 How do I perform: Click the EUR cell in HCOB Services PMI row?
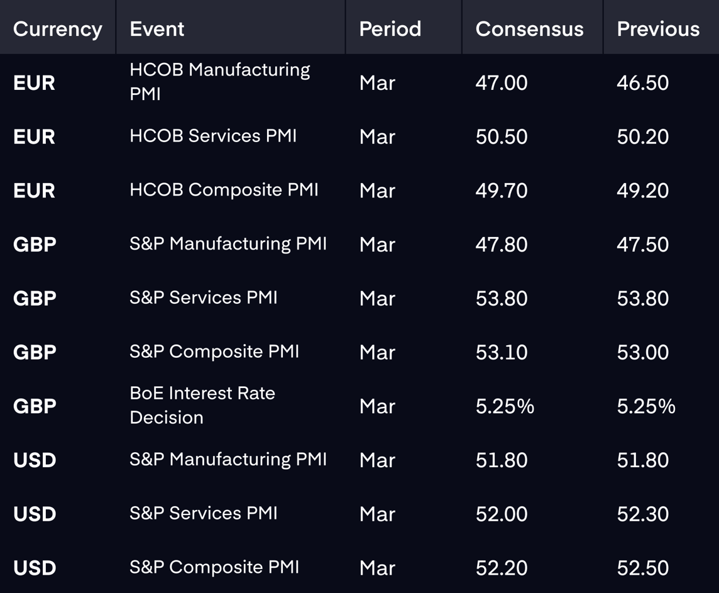point(35,136)
